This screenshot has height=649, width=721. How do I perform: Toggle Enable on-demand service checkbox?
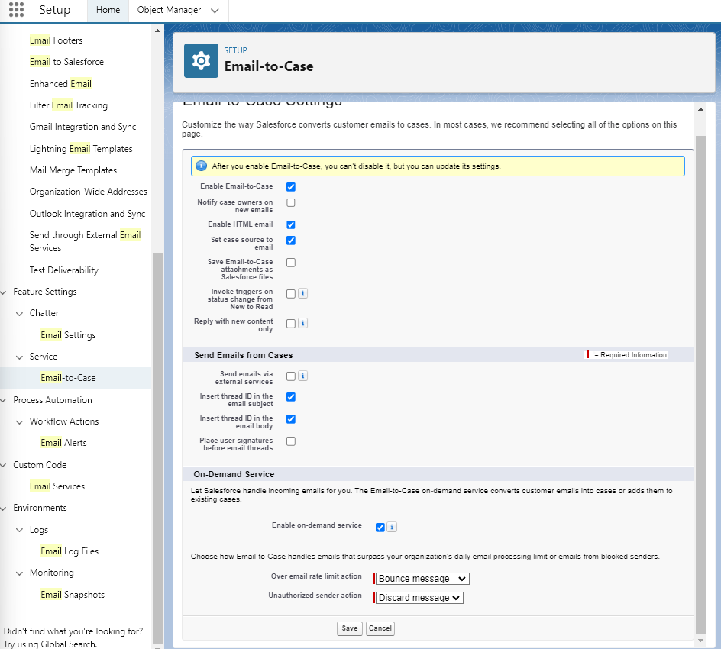(380, 527)
